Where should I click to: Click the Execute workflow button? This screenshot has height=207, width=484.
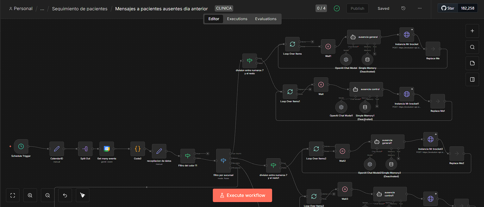(x=242, y=195)
